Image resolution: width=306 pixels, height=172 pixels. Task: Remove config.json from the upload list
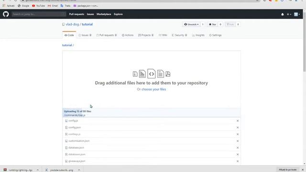click(x=238, y=128)
